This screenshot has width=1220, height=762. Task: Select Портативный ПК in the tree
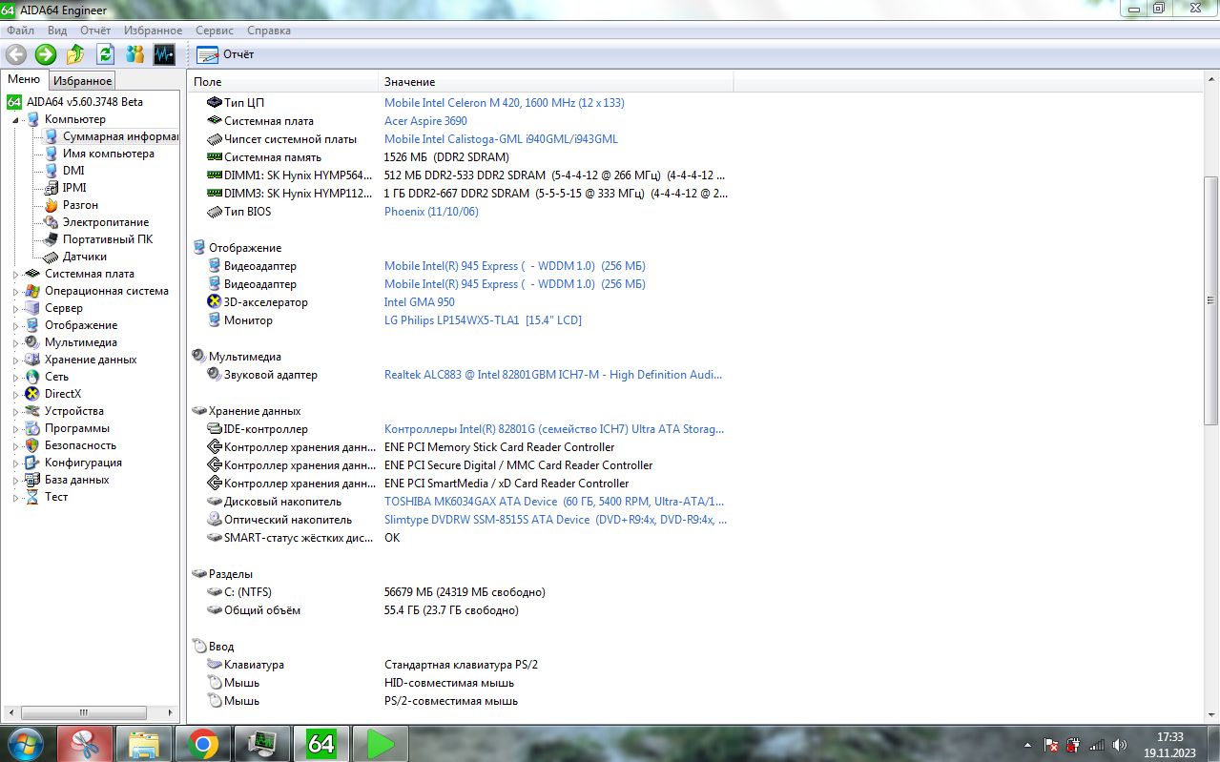pos(108,239)
